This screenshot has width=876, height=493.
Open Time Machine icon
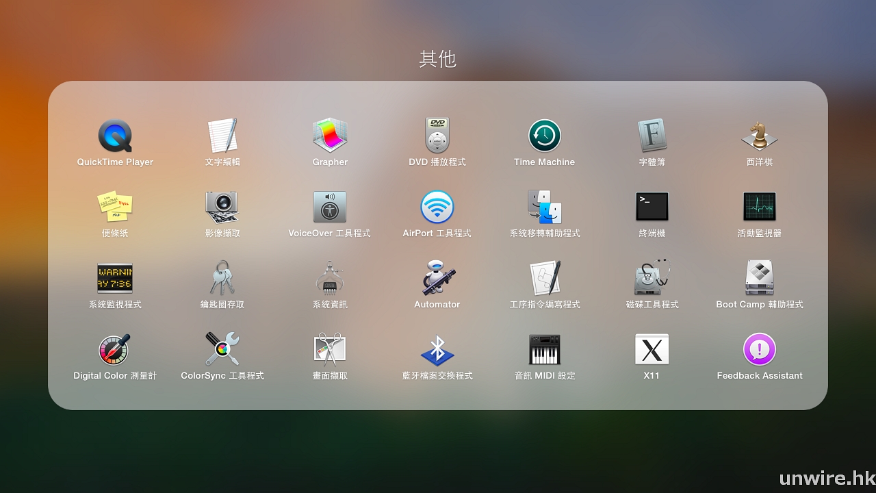coord(544,136)
